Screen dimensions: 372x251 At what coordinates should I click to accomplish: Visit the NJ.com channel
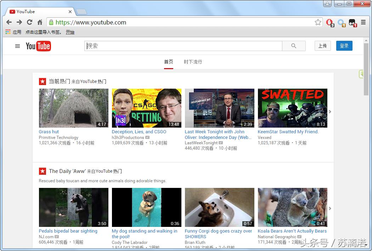[x=46, y=237]
